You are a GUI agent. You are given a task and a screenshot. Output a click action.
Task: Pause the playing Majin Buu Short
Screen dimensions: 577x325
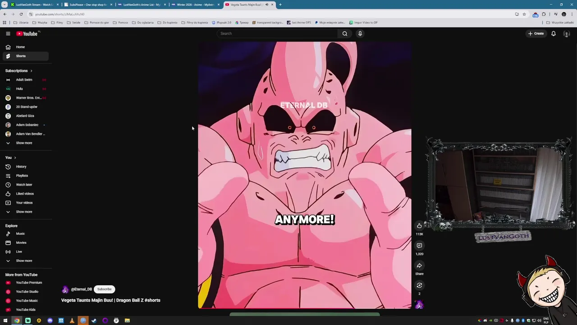[x=304, y=175]
